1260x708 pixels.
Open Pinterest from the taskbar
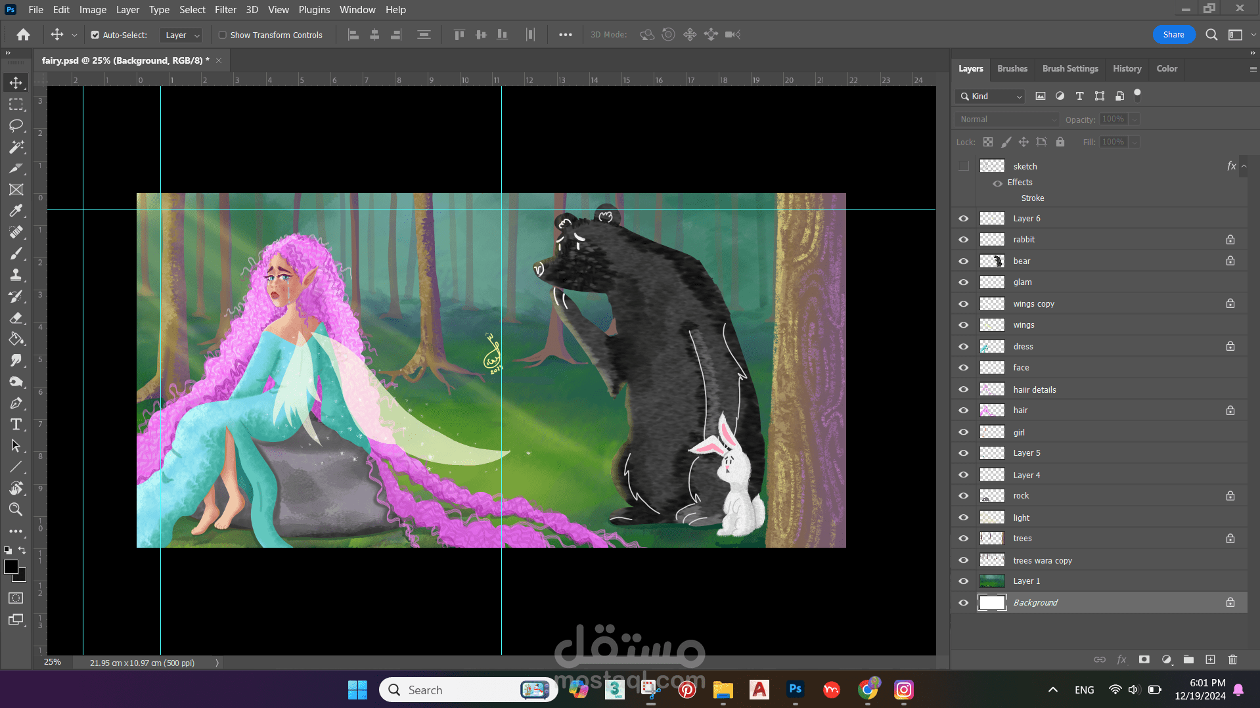click(687, 690)
